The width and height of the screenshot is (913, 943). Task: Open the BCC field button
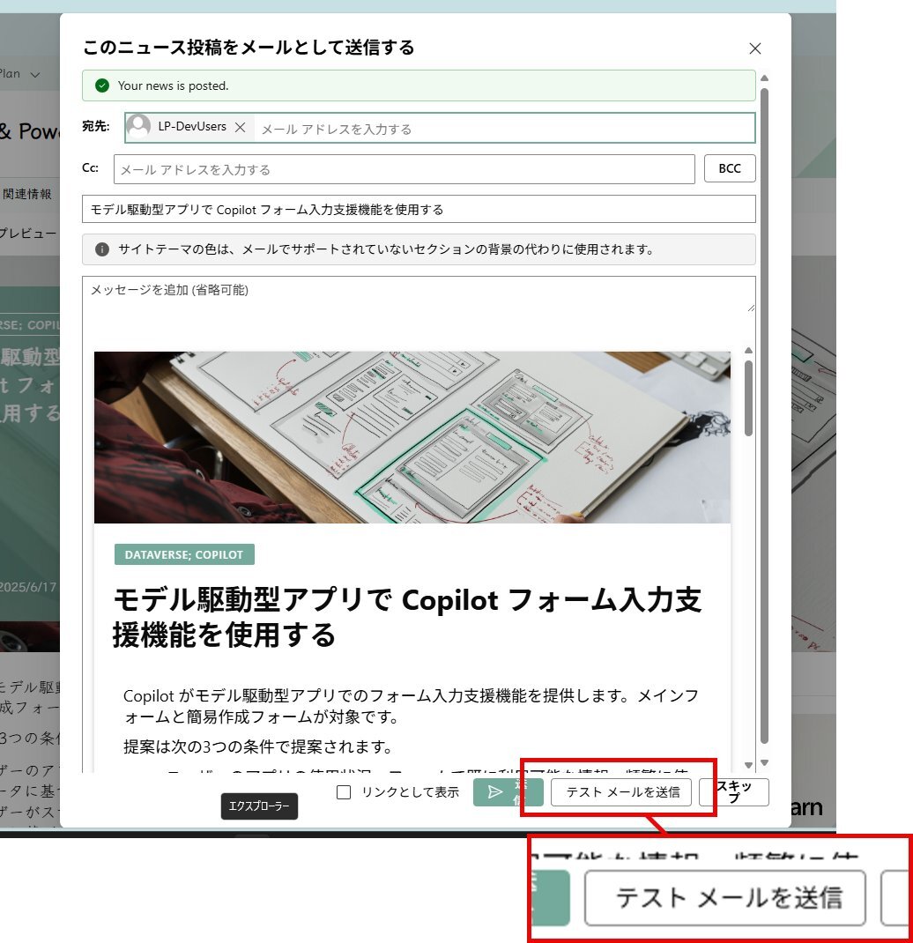pyautogui.click(x=730, y=168)
